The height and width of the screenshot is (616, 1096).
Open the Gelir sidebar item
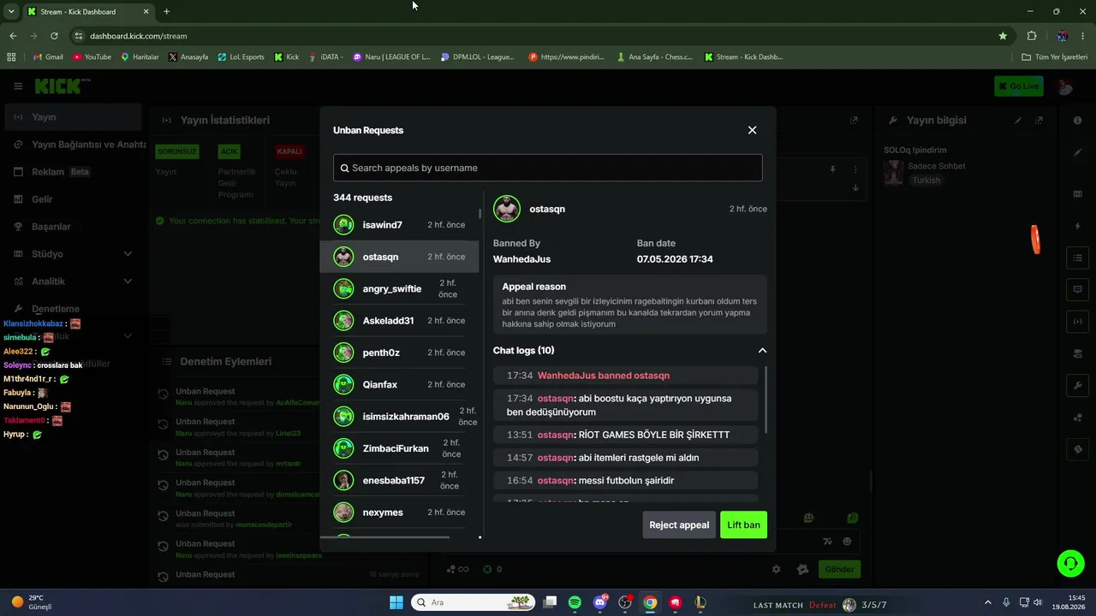pyautogui.click(x=73, y=199)
